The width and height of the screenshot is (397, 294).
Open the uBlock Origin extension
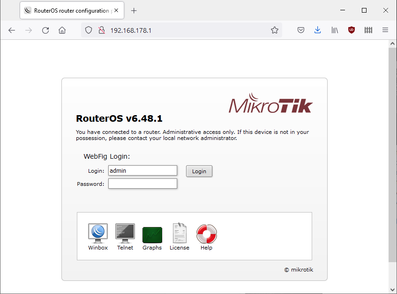coord(352,30)
